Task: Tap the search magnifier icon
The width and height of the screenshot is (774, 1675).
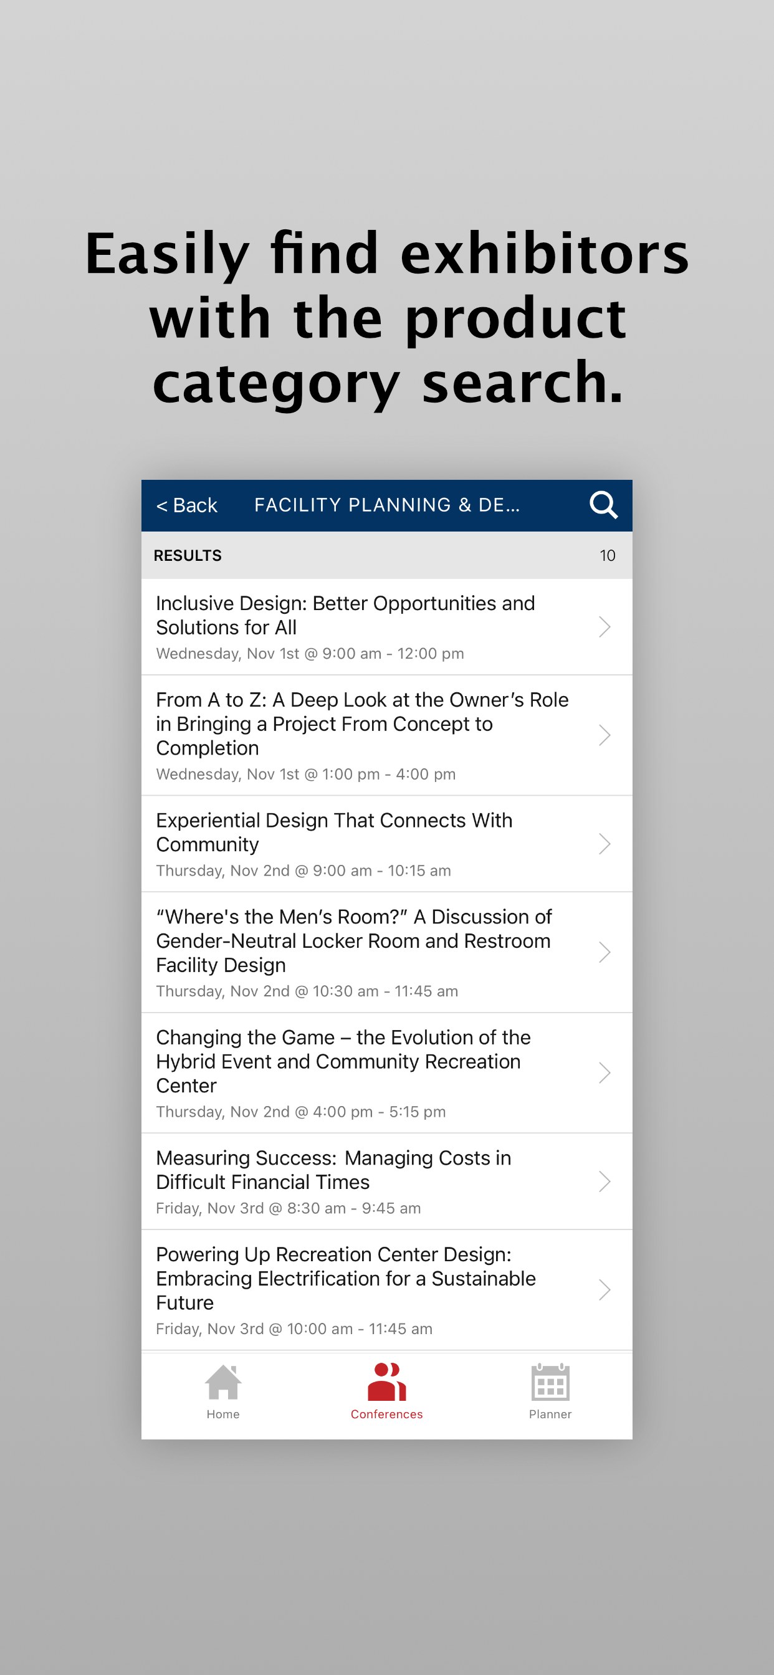Action: click(603, 505)
